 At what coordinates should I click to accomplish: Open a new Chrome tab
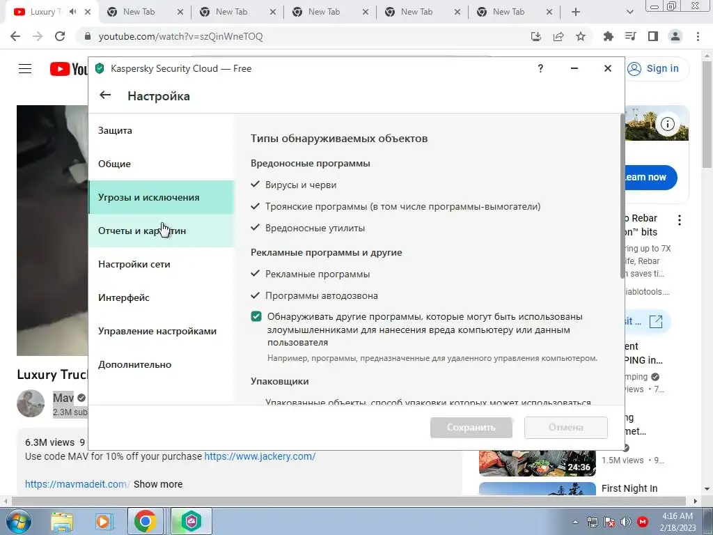(576, 12)
